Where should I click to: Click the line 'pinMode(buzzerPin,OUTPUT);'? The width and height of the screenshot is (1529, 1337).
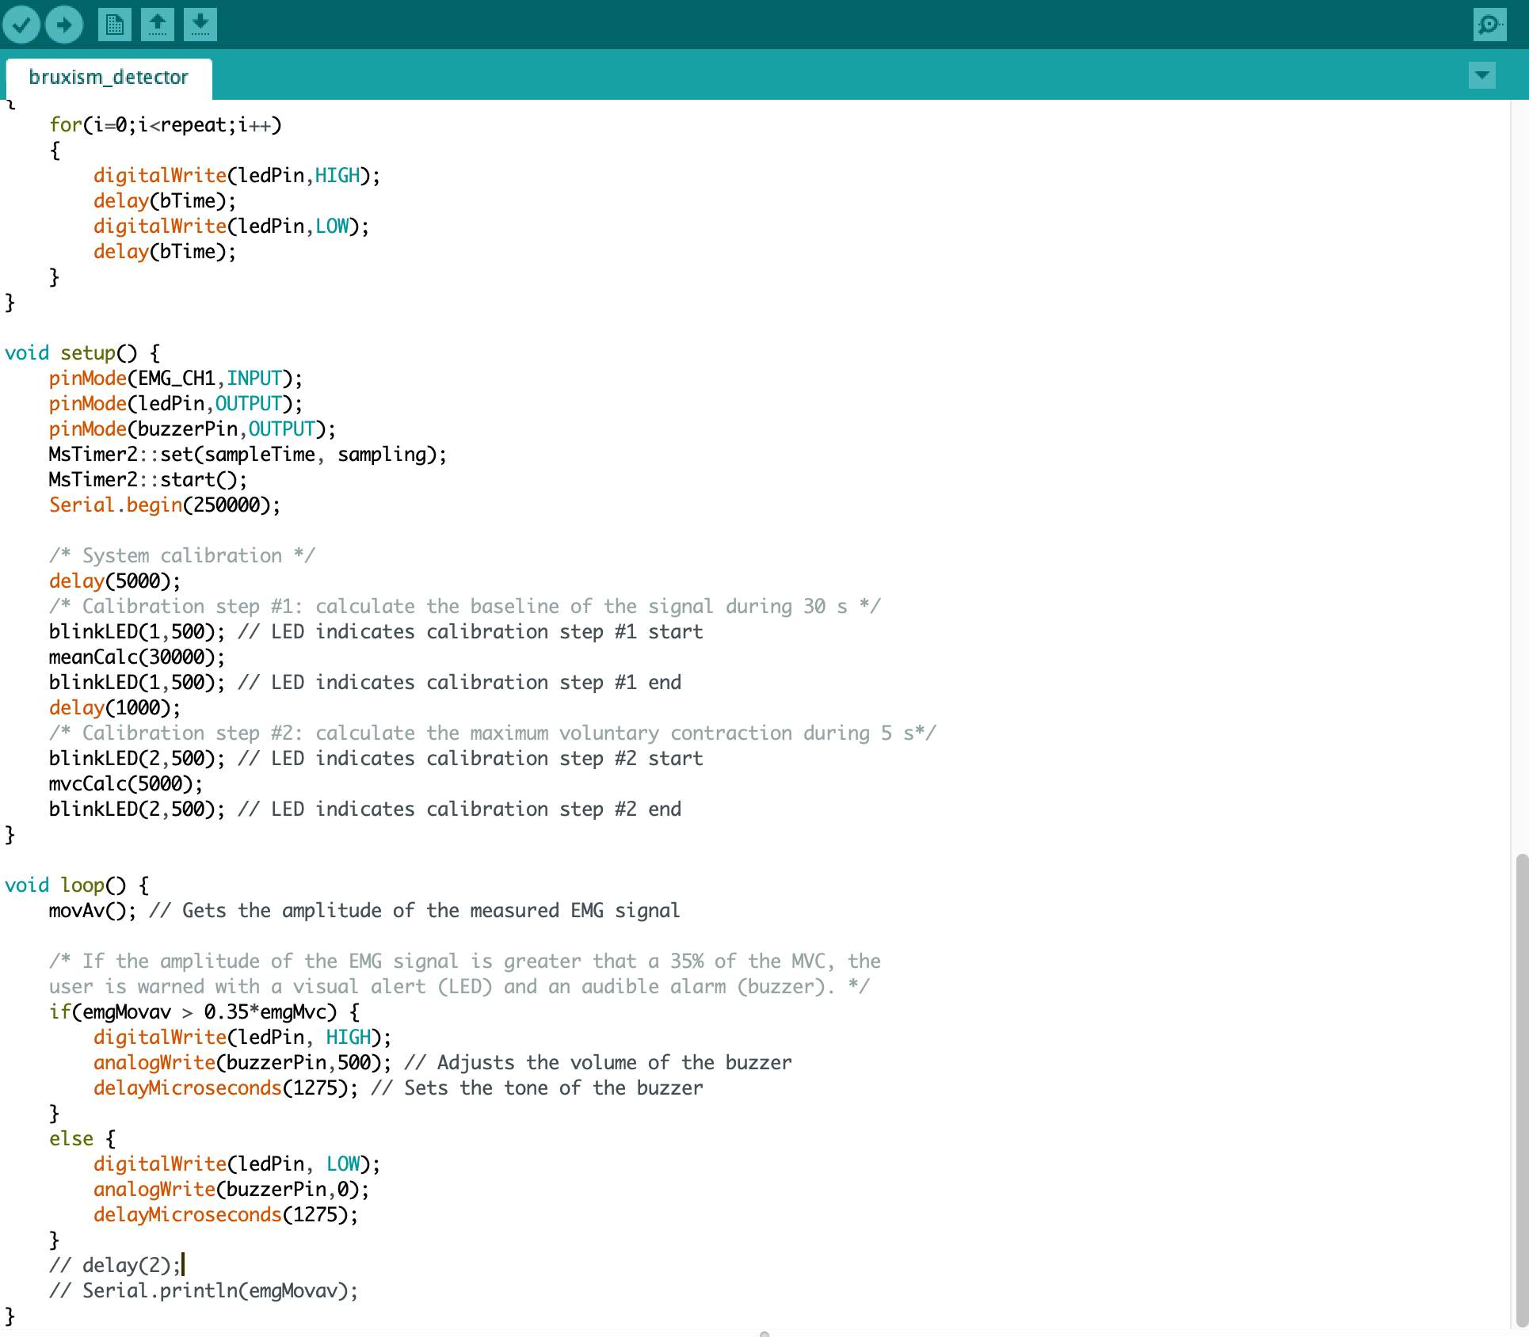pyautogui.click(x=193, y=429)
